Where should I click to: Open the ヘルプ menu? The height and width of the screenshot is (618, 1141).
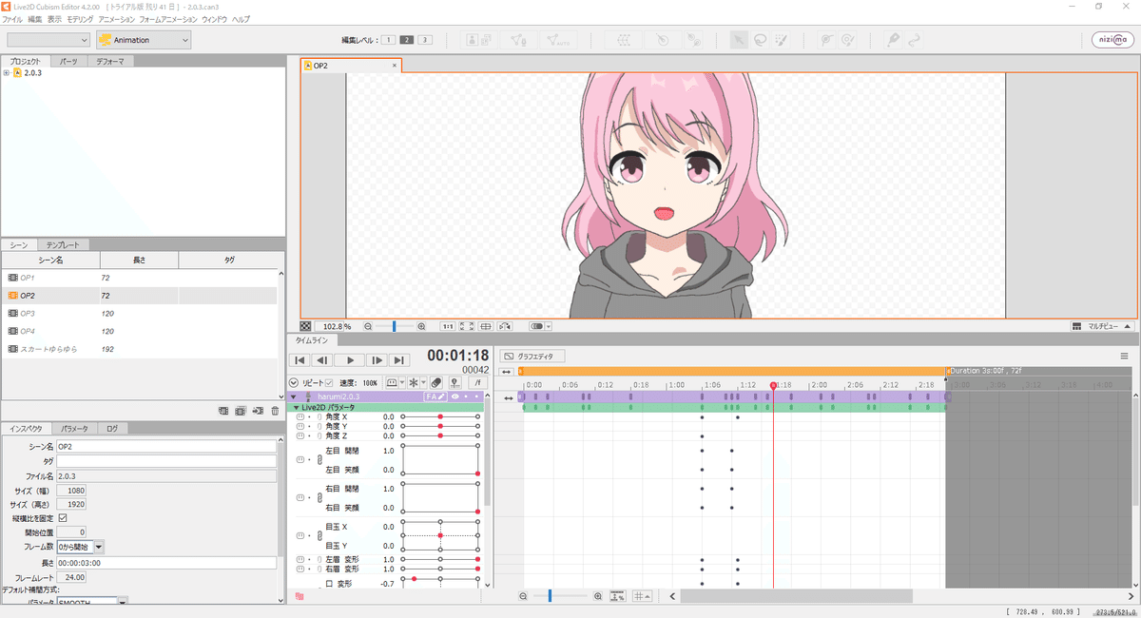pos(241,19)
